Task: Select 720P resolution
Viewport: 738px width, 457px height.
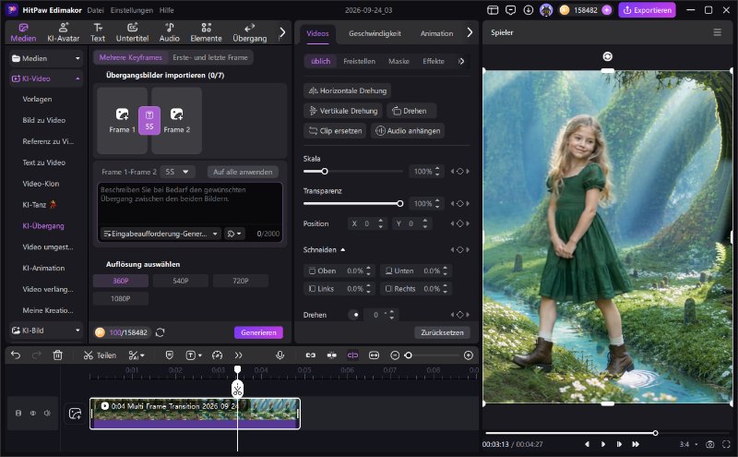Action: coord(241,281)
